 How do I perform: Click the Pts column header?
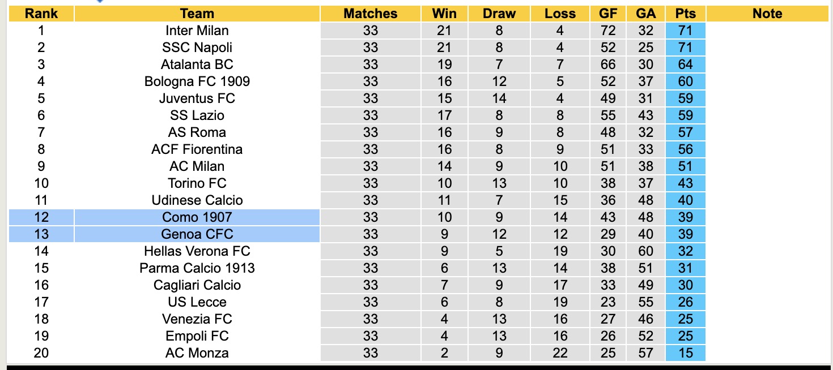686,14
